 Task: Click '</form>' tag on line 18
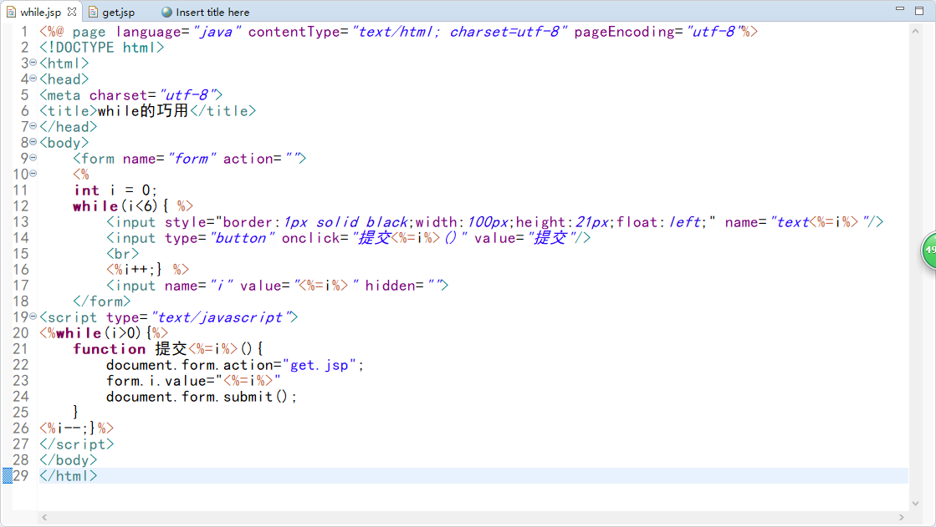101,301
